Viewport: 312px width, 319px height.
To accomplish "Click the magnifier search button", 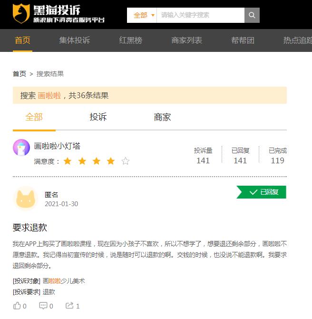I will coord(252,15).
